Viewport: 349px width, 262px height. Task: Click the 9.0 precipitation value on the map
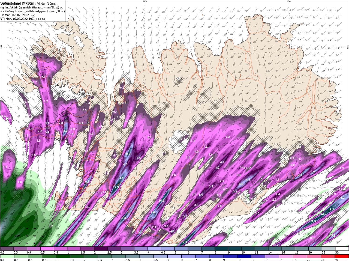pos(128,154)
